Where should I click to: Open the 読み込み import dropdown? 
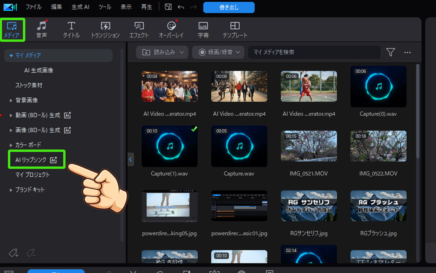tap(162, 52)
